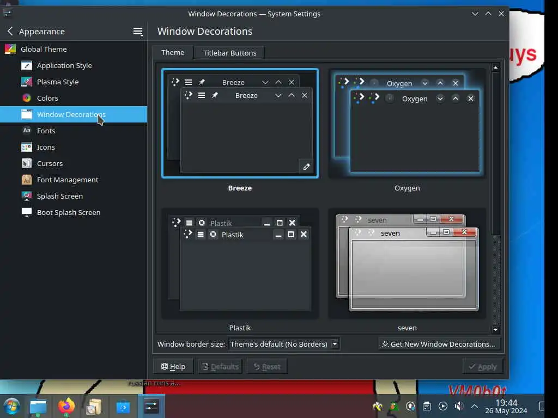Click Get New Window Decorations button
Image resolution: width=558 pixels, height=418 pixels.
[x=439, y=344]
